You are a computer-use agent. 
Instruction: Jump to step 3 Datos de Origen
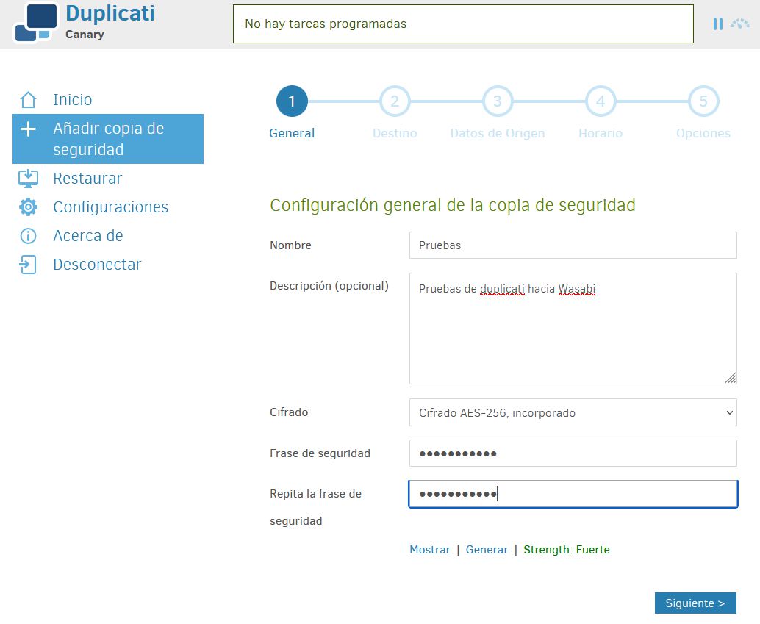pos(498,101)
